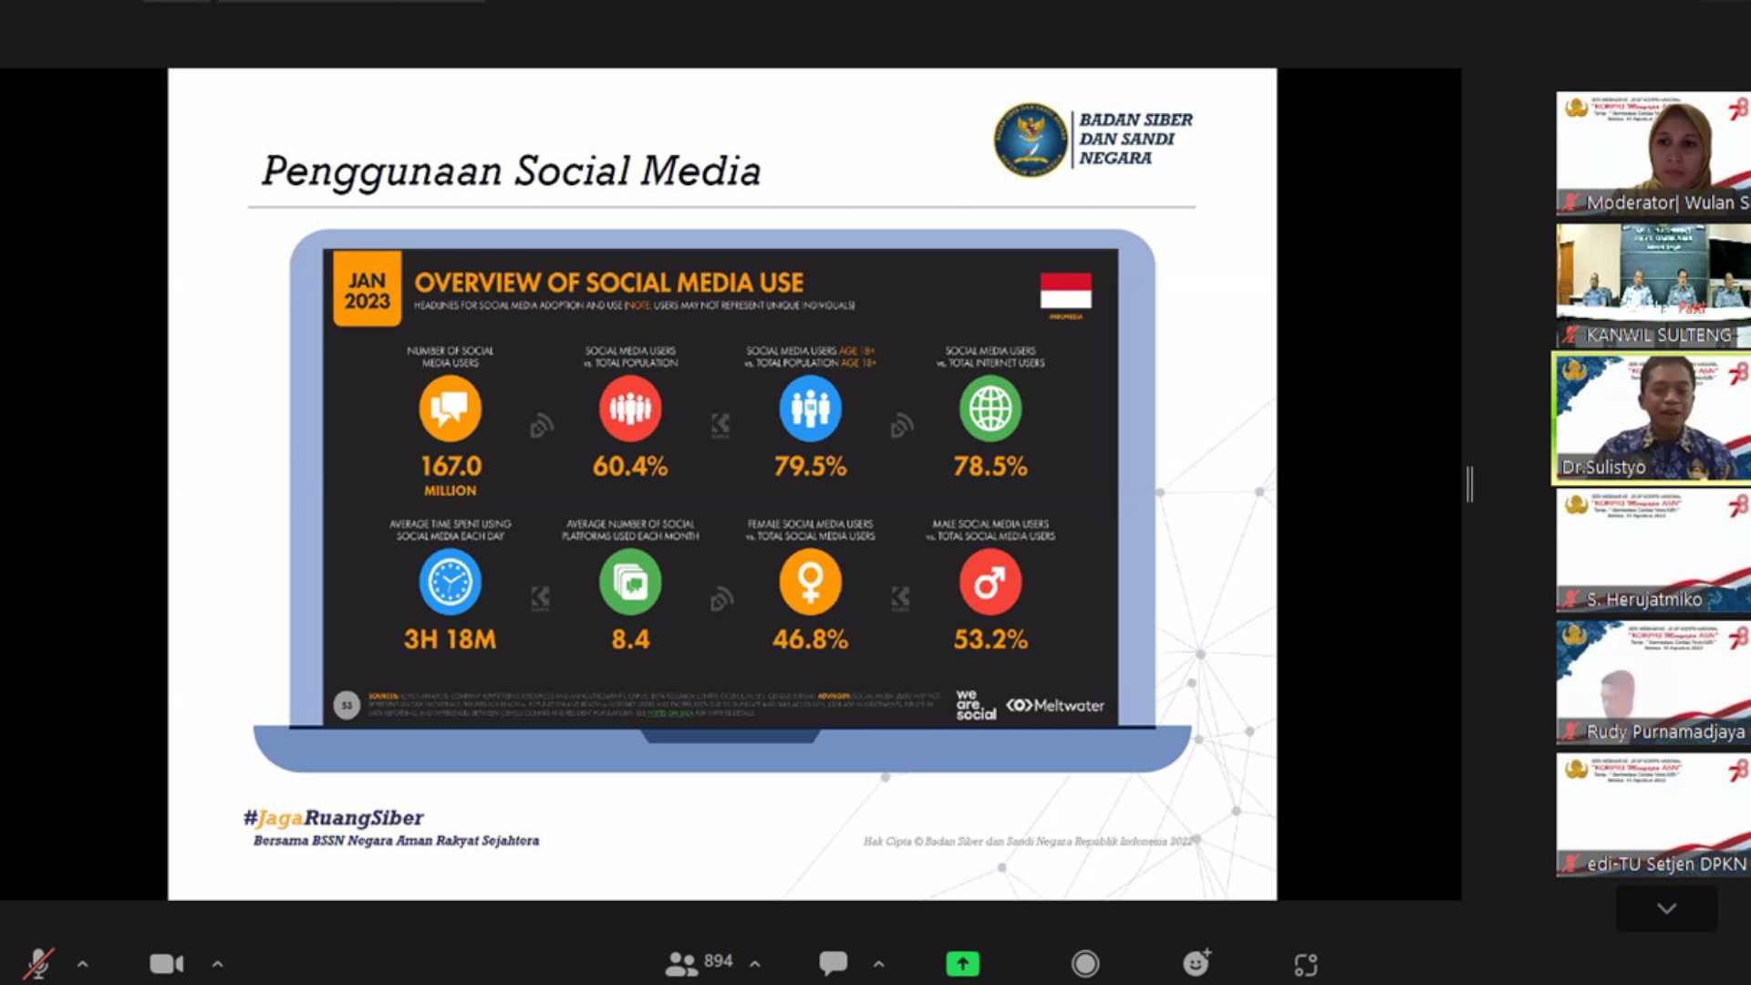This screenshot has width=1751, height=985.
Task: Click the record circle icon
Action: (x=1084, y=963)
